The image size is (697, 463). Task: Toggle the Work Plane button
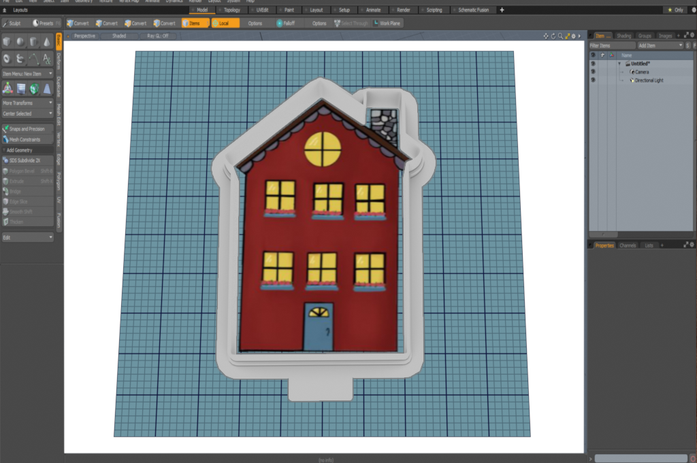(387, 23)
